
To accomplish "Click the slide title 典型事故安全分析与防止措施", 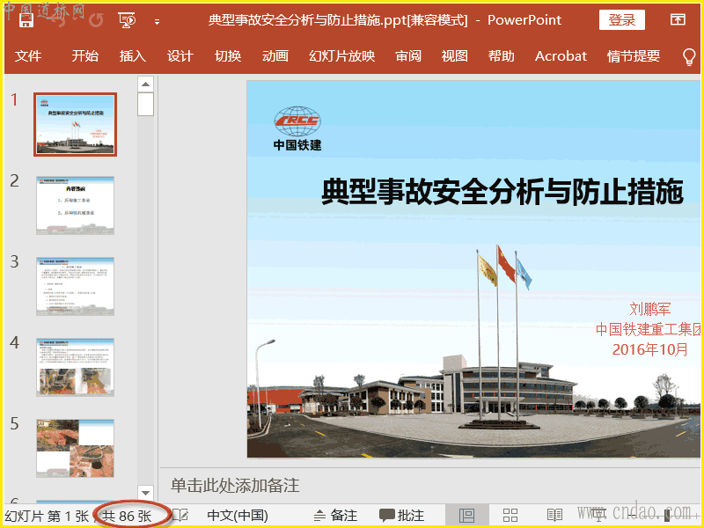I will 502,192.
